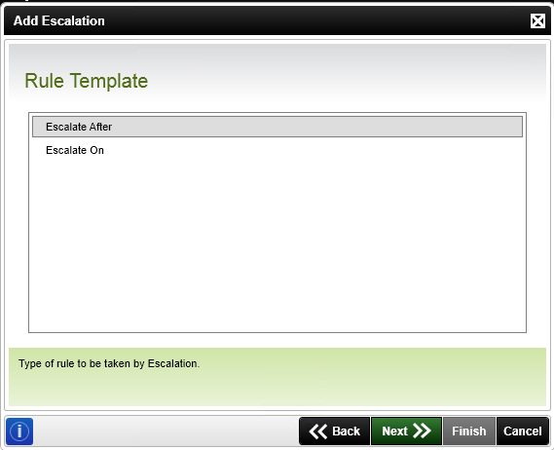554x450 pixels.
Task: Cancel the escalation wizard
Action: click(x=523, y=431)
